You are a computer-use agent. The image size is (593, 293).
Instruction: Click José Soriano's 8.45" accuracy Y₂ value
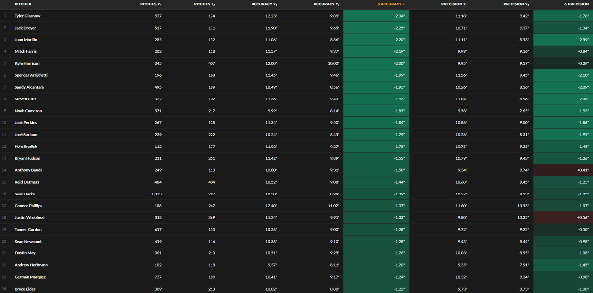[334, 135]
